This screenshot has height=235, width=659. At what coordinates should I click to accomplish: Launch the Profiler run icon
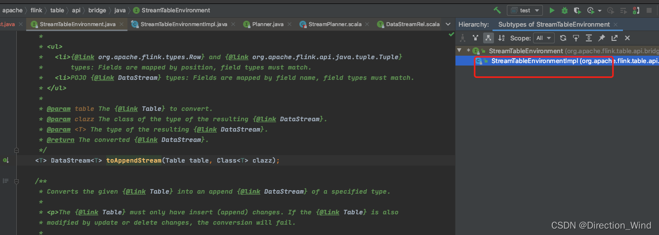coord(590,10)
